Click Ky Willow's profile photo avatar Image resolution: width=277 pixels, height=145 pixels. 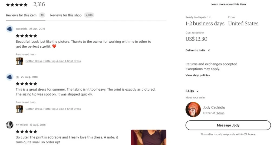pyautogui.click(x=10, y=125)
